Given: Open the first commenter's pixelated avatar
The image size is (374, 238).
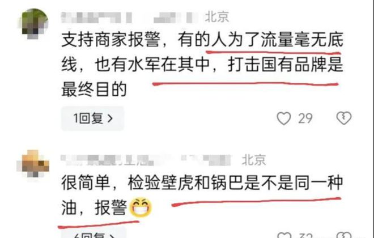Looking at the screenshot, I should pyautogui.click(x=34, y=24).
